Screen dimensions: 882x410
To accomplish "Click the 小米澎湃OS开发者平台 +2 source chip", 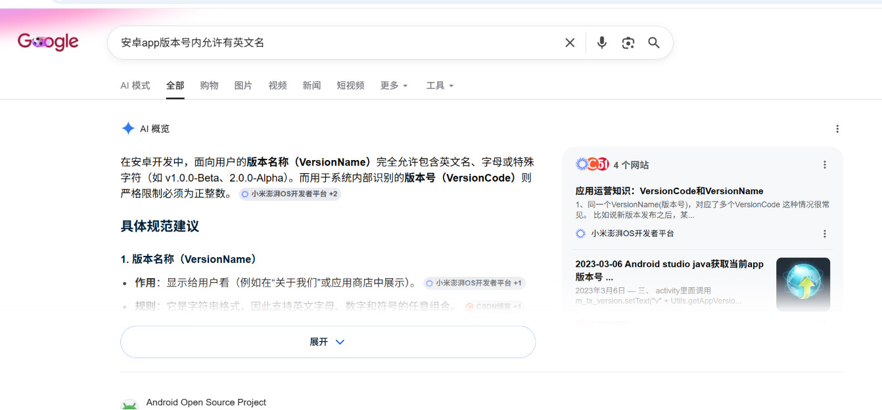I will 290,194.
